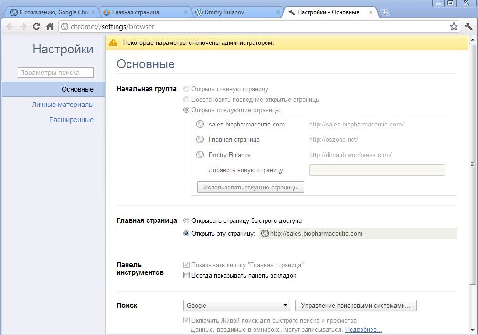Click globe icon next to Dmitry Bulanov entry

(x=200, y=155)
